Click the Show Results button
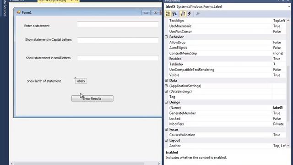This screenshot has width=293, height=165. [x=92, y=99]
